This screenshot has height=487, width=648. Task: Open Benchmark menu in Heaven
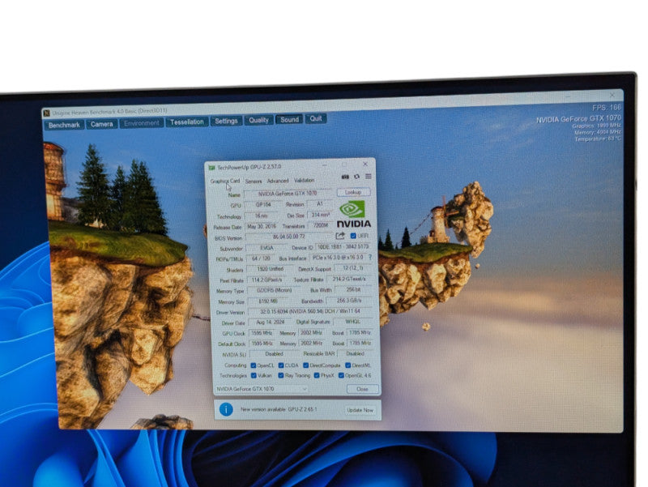coord(64,125)
